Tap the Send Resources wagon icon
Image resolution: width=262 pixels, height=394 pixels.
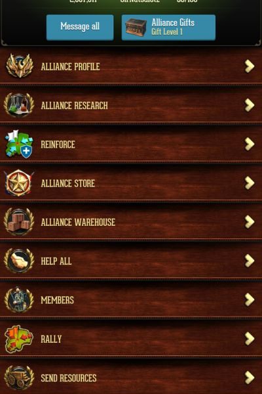point(19,378)
